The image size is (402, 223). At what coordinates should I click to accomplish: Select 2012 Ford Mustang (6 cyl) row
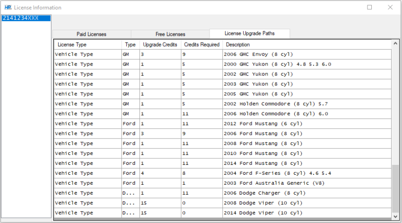point(223,124)
